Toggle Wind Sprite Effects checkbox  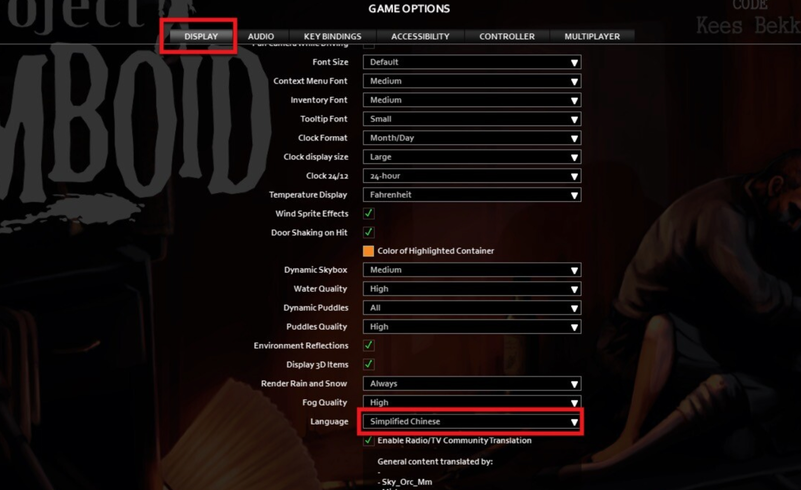pyautogui.click(x=368, y=213)
